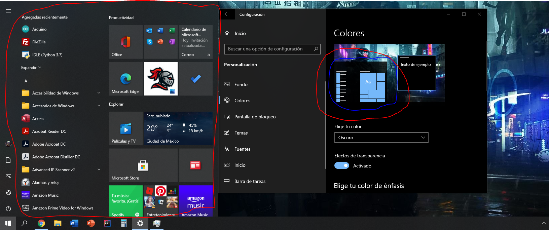Open Google Chrome from taskbar
Viewport: 549px width, 230px height.
[x=41, y=223]
